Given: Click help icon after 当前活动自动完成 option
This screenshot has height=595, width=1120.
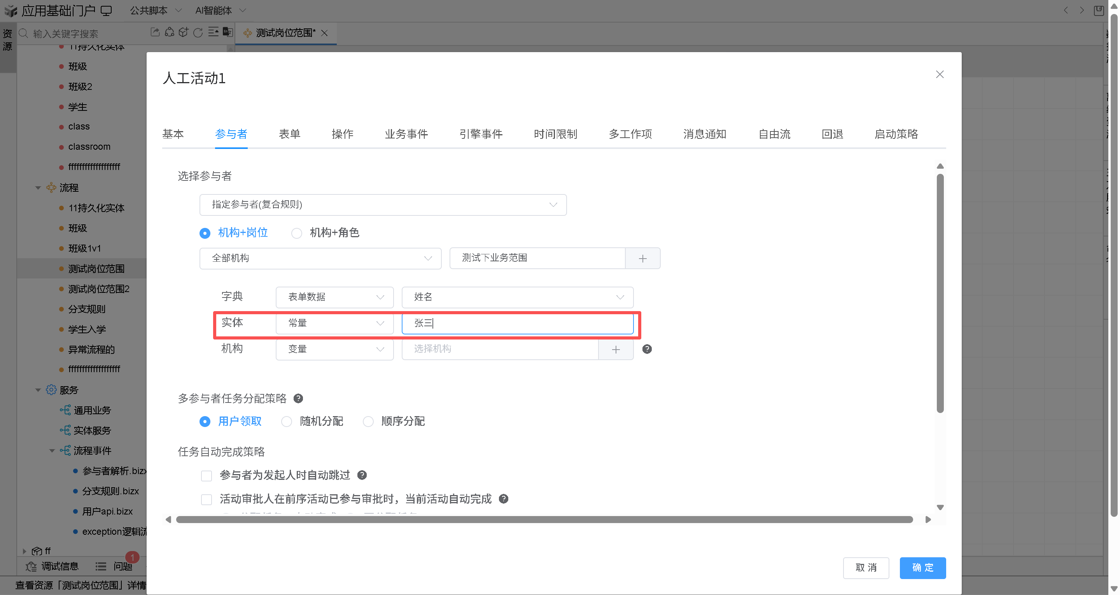Looking at the screenshot, I should pyautogui.click(x=504, y=499).
